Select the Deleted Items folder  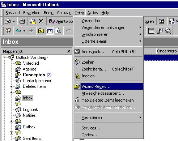(35, 86)
